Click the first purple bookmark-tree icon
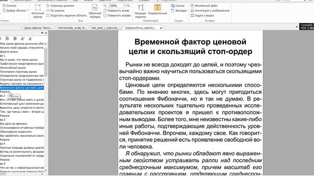Screen dimensions: 314x176 pos(7,39)
